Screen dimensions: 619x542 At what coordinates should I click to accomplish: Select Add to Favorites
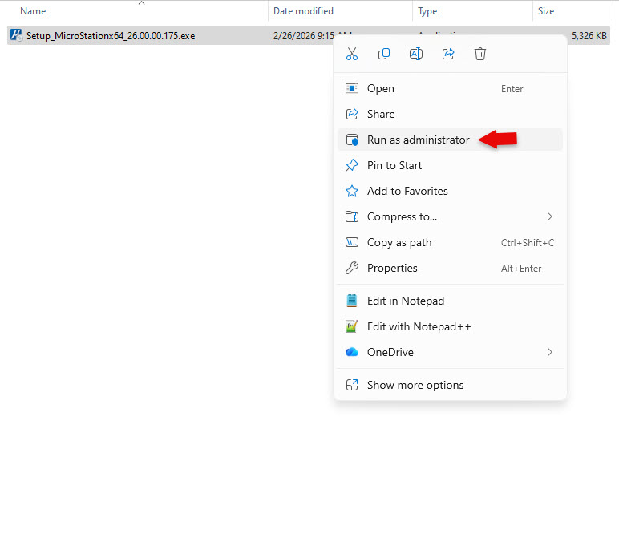click(x=450, y=191)
